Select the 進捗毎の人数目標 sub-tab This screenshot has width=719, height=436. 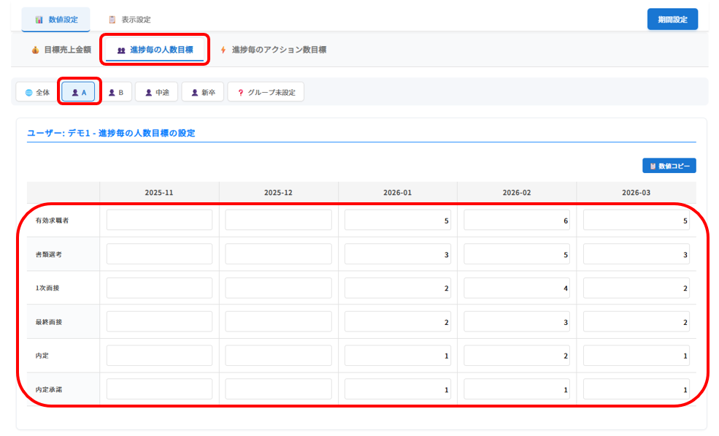click(x=154, y=50)
